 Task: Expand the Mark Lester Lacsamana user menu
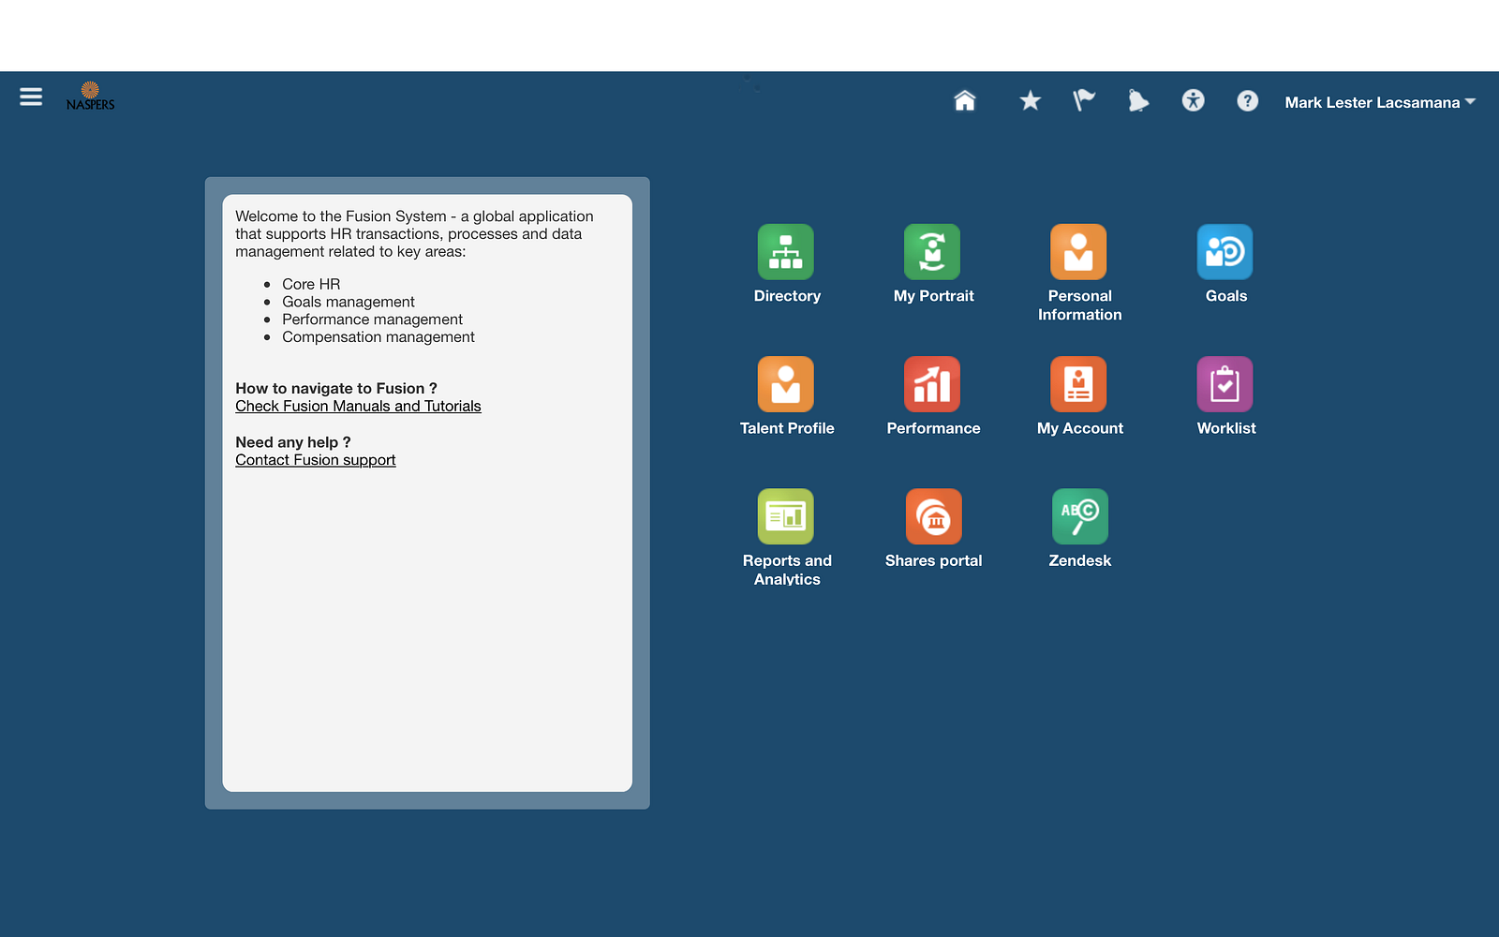pyautogui.click(x=1380, y=102)
